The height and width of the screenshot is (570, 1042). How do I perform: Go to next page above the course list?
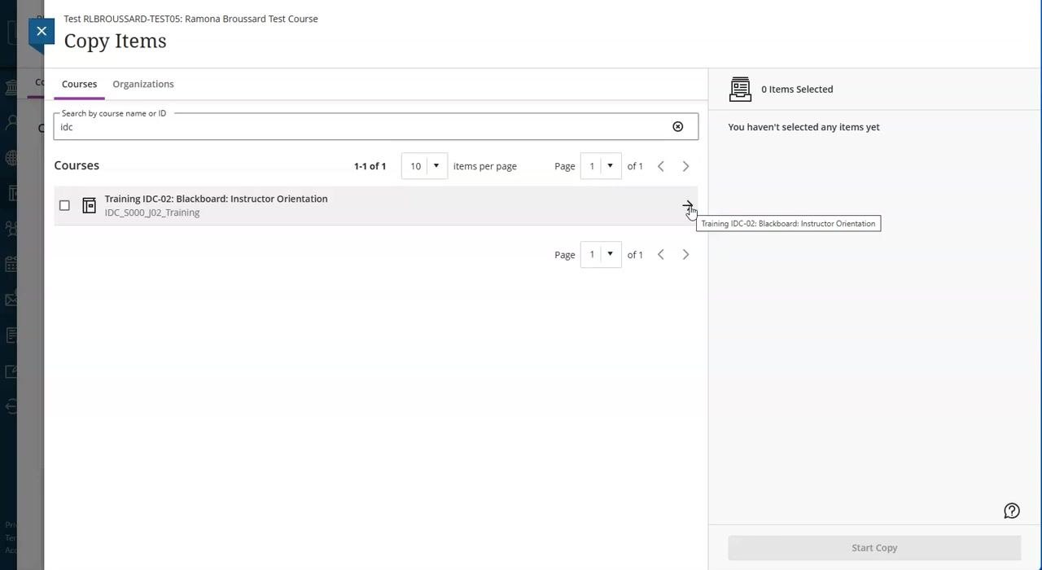[x=685, y=166]
